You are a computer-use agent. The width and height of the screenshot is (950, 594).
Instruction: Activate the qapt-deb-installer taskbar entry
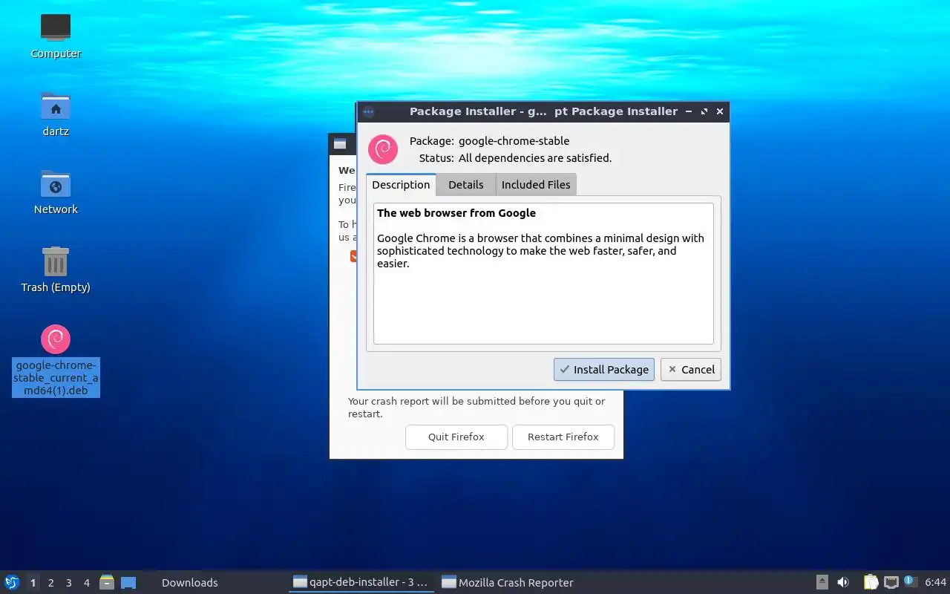point(362,583)
